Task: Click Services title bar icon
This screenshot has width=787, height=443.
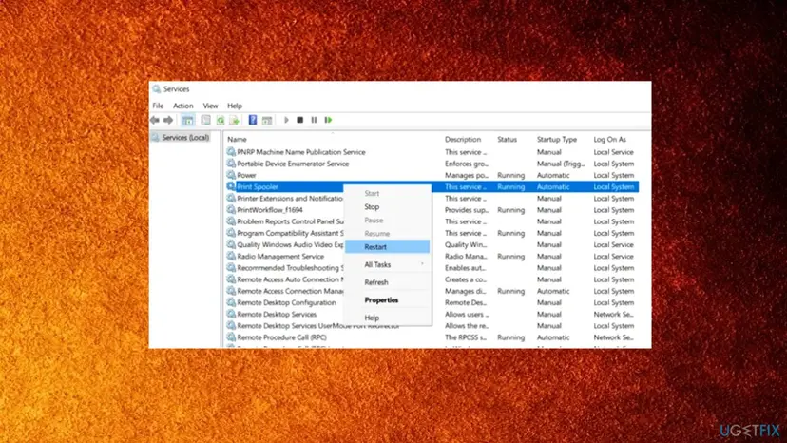Action: (157, 89)
